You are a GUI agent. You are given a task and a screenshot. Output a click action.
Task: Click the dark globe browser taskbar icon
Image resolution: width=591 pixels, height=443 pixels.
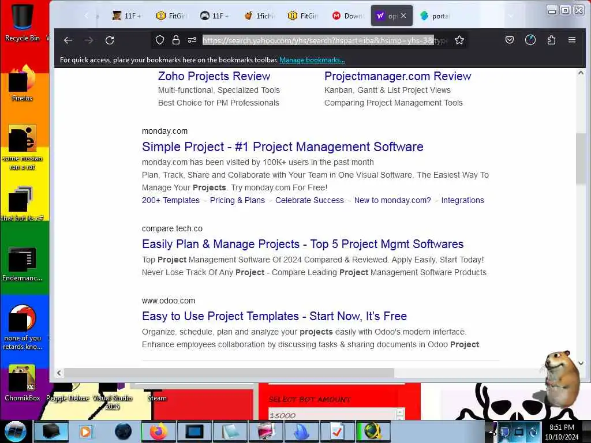coord(124,431)
